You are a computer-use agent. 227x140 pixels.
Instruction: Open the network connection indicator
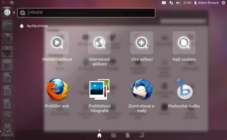click(171, 3)
